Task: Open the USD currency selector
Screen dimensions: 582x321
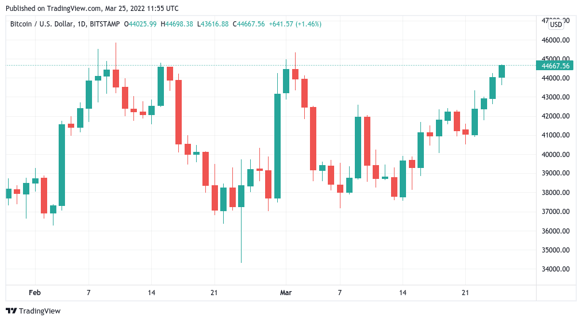Action: 556,24
